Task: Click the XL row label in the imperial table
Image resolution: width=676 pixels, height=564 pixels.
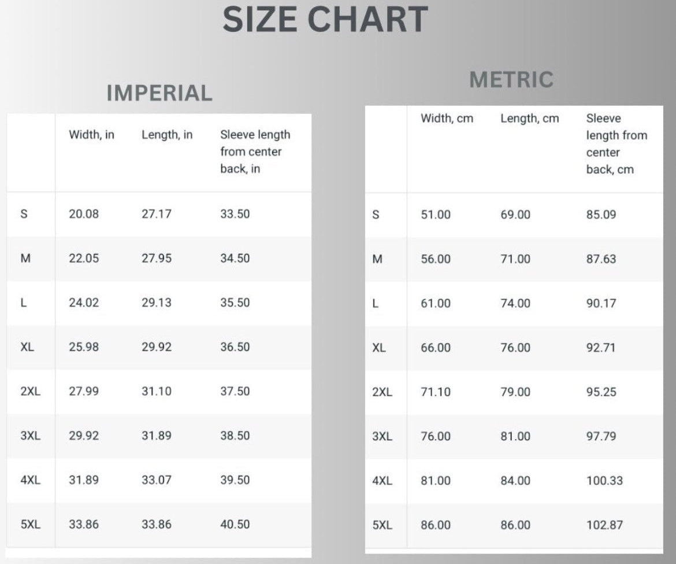Action: (27, 347)
